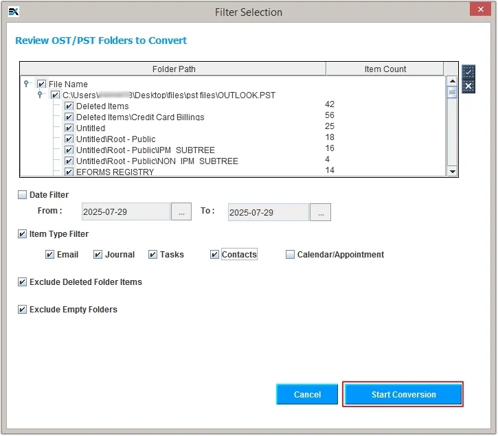Select the Deleted Items tree row
Screen dimensions: 498x436
pyautogui.click(x=102, y=106)
